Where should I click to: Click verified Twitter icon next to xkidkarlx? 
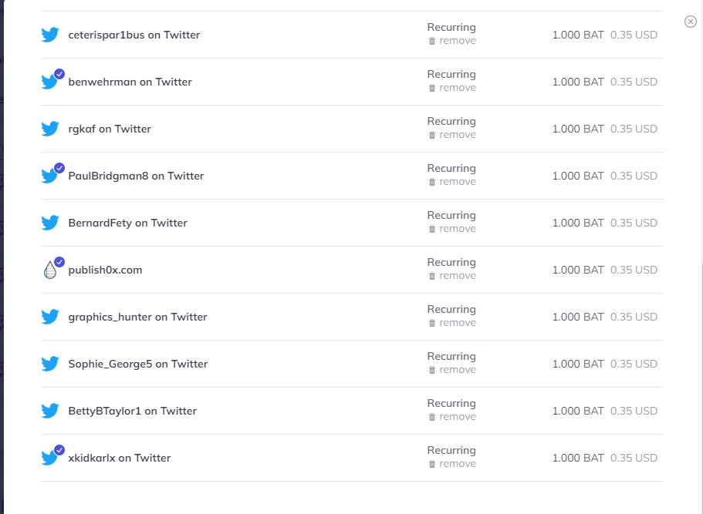pos(50,458)
